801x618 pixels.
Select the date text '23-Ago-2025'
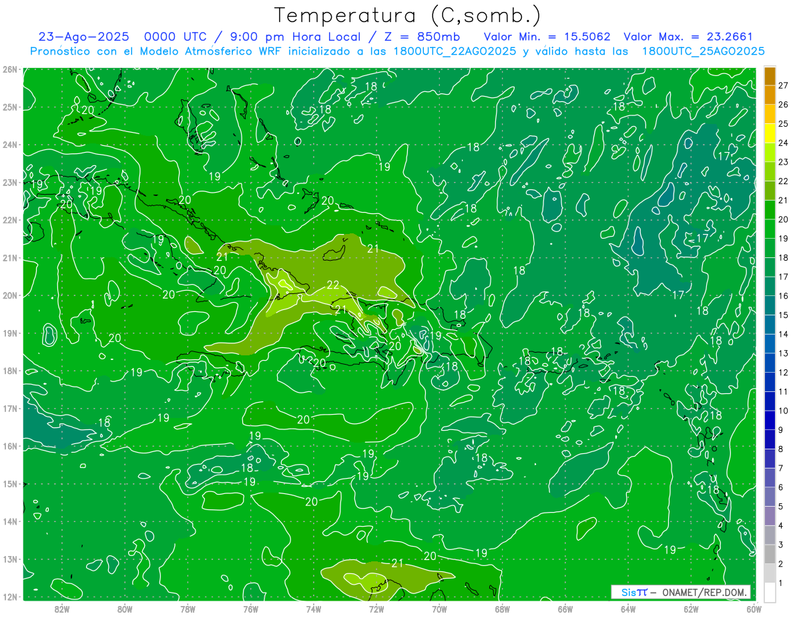84,37
